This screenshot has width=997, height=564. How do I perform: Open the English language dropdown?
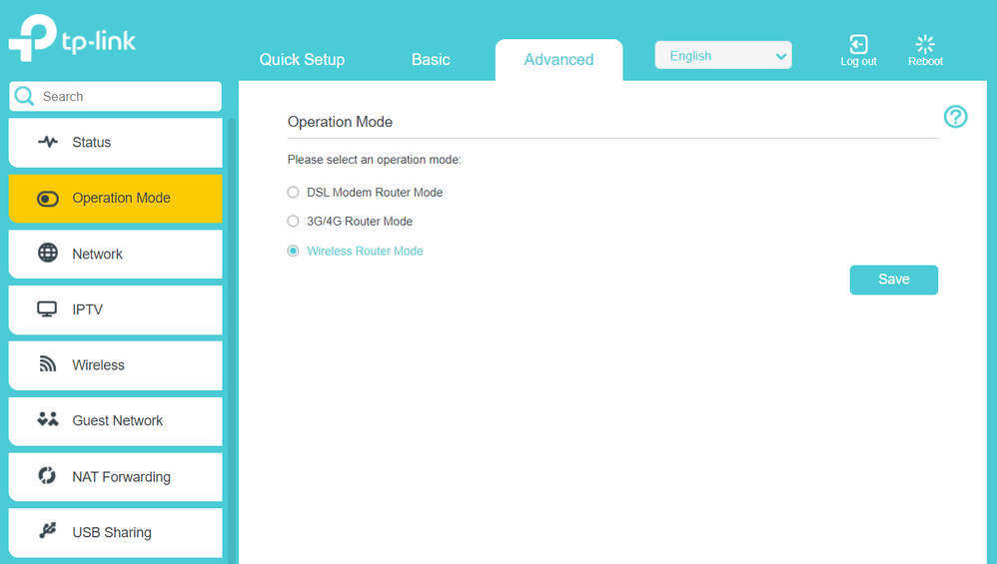(723, 56)
